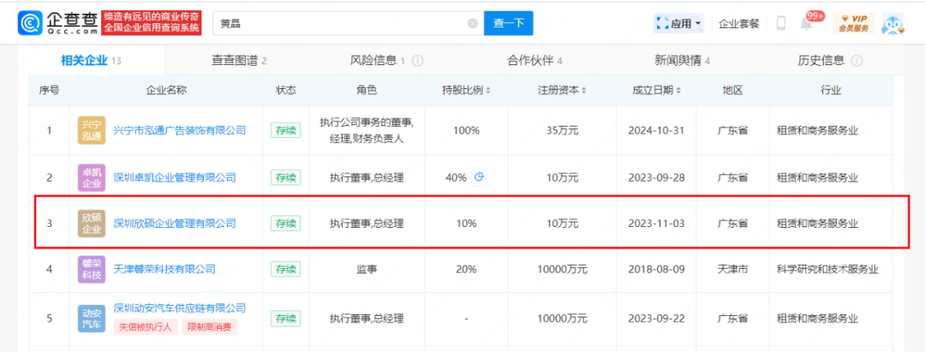Click the 天津市 region cell
The image size is (925, 352).
click(732, 270)
